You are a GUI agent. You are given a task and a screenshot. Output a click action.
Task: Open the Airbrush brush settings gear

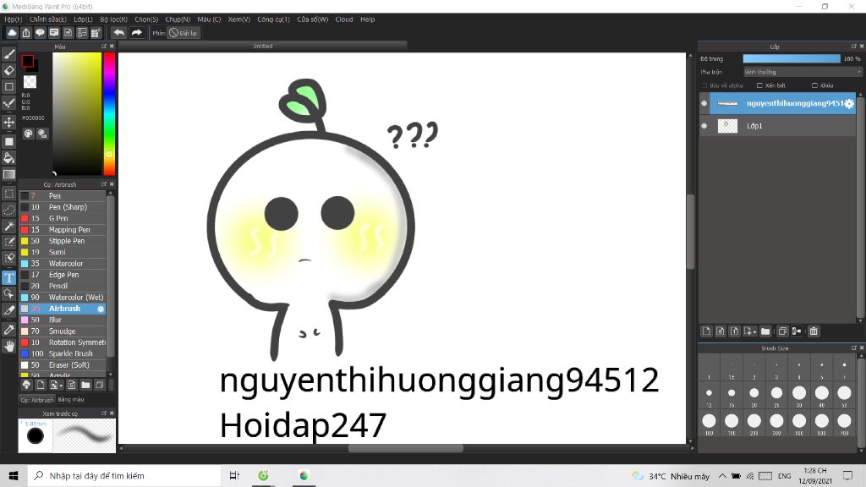(x=101, y=309)
